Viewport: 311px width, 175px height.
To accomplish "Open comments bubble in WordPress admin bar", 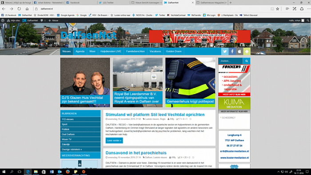I will coord(42,20).
